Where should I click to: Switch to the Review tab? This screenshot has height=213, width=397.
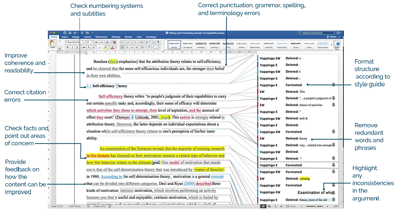coord(129,37)
